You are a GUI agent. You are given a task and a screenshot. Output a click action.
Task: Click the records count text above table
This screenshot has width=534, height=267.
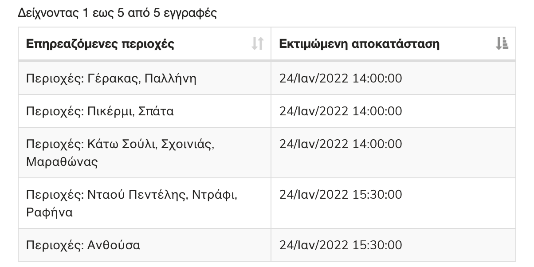coord(117,13)
